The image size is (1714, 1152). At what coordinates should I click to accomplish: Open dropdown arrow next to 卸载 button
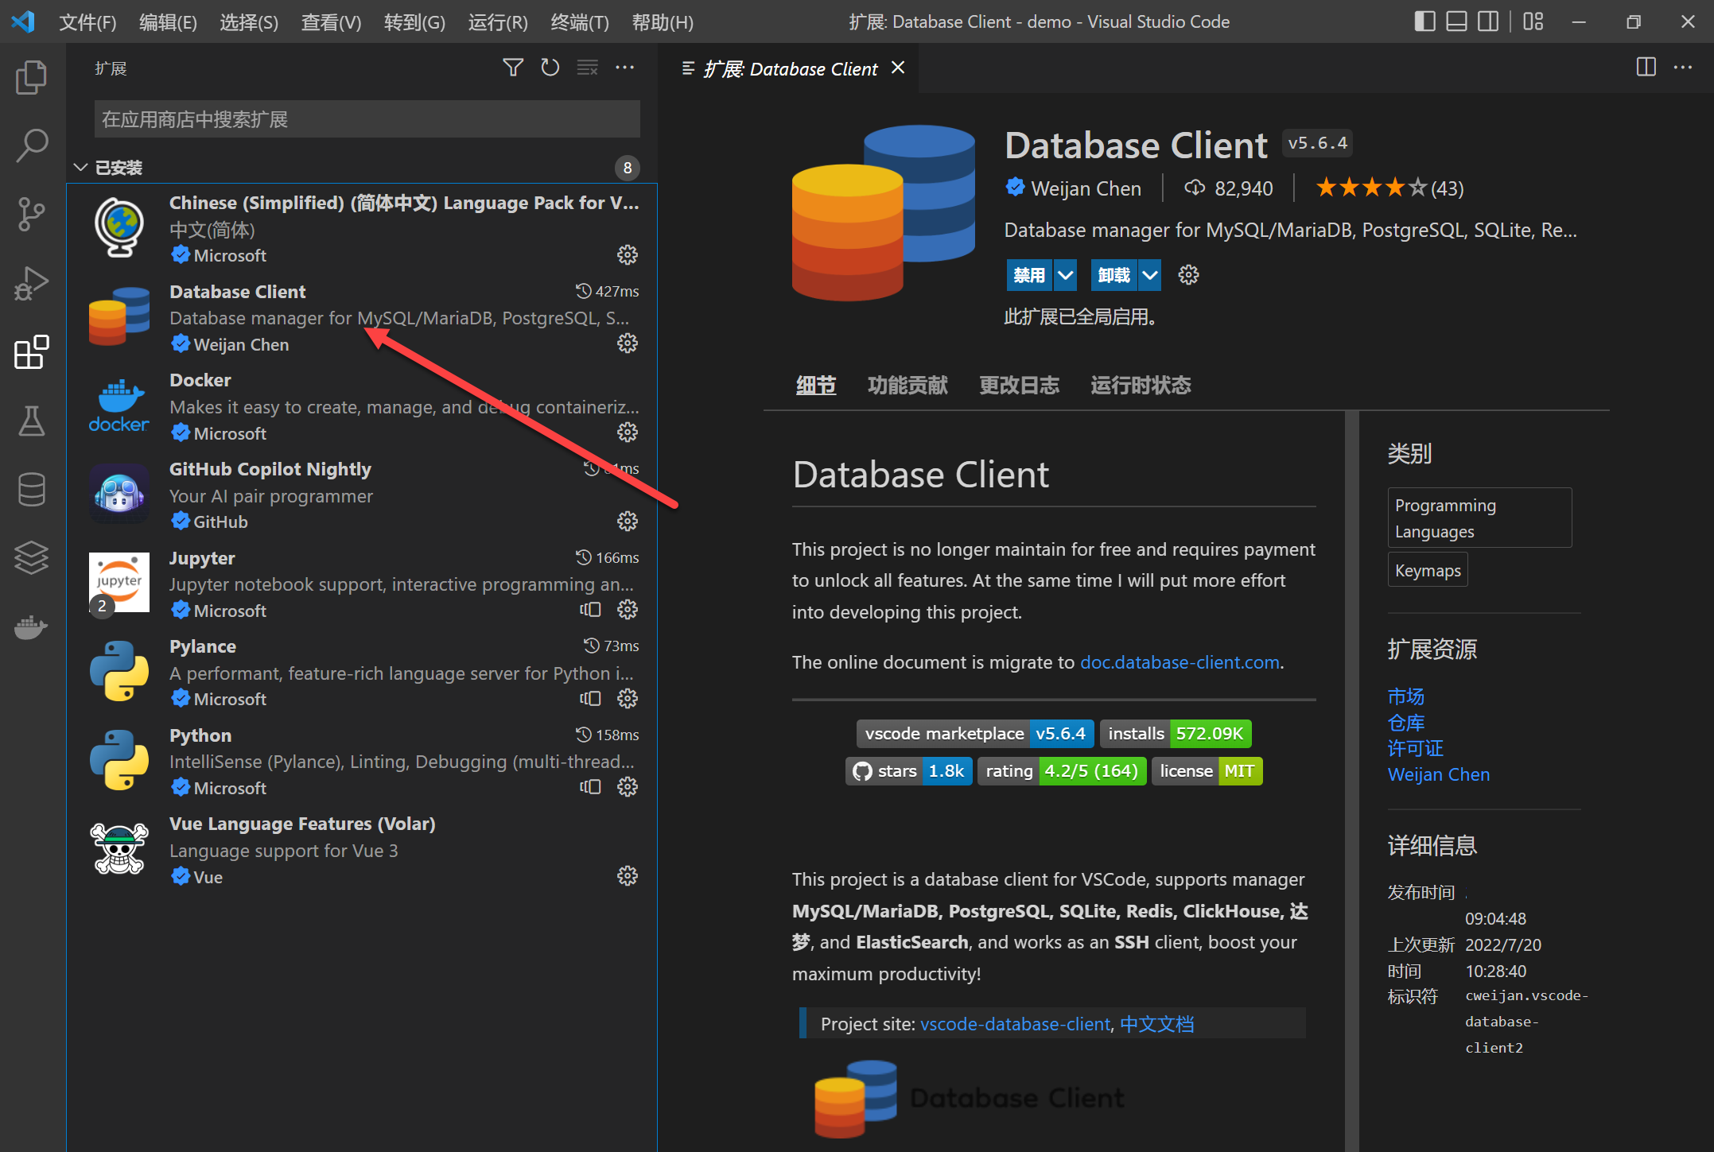1150,275
